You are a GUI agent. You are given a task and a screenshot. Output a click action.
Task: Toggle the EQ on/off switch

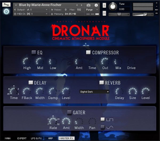(34, 52)
